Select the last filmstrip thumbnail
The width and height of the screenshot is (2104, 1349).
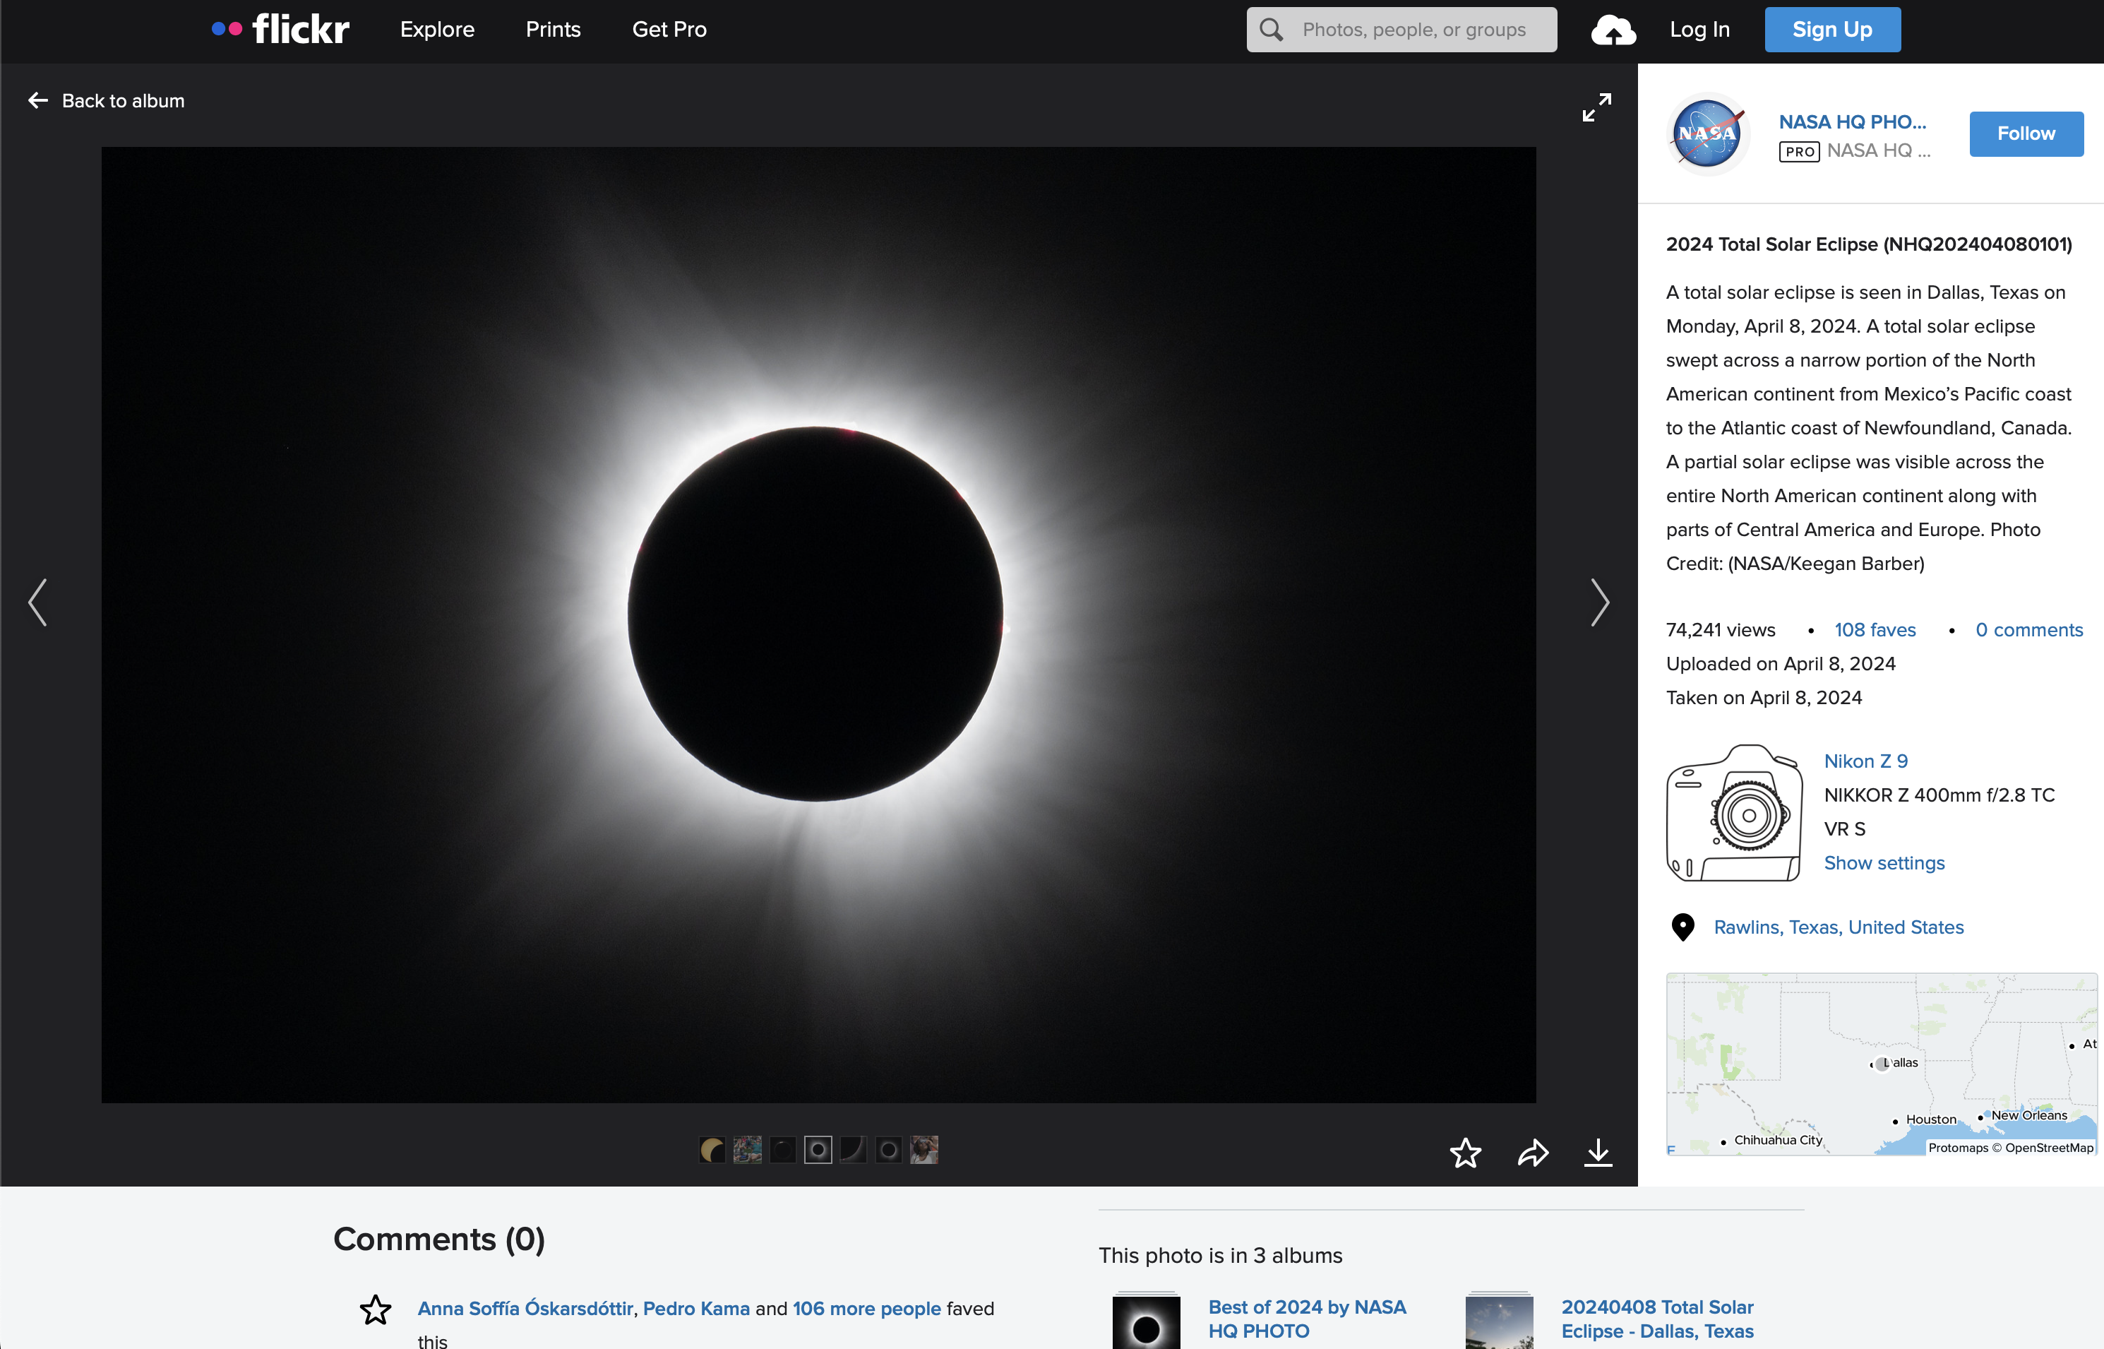[924, 1149]
